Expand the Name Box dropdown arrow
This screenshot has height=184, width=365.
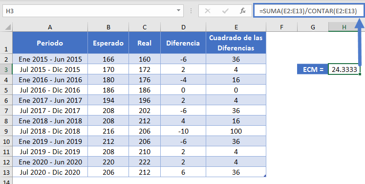pyautogui.click(x=178, y=11)
